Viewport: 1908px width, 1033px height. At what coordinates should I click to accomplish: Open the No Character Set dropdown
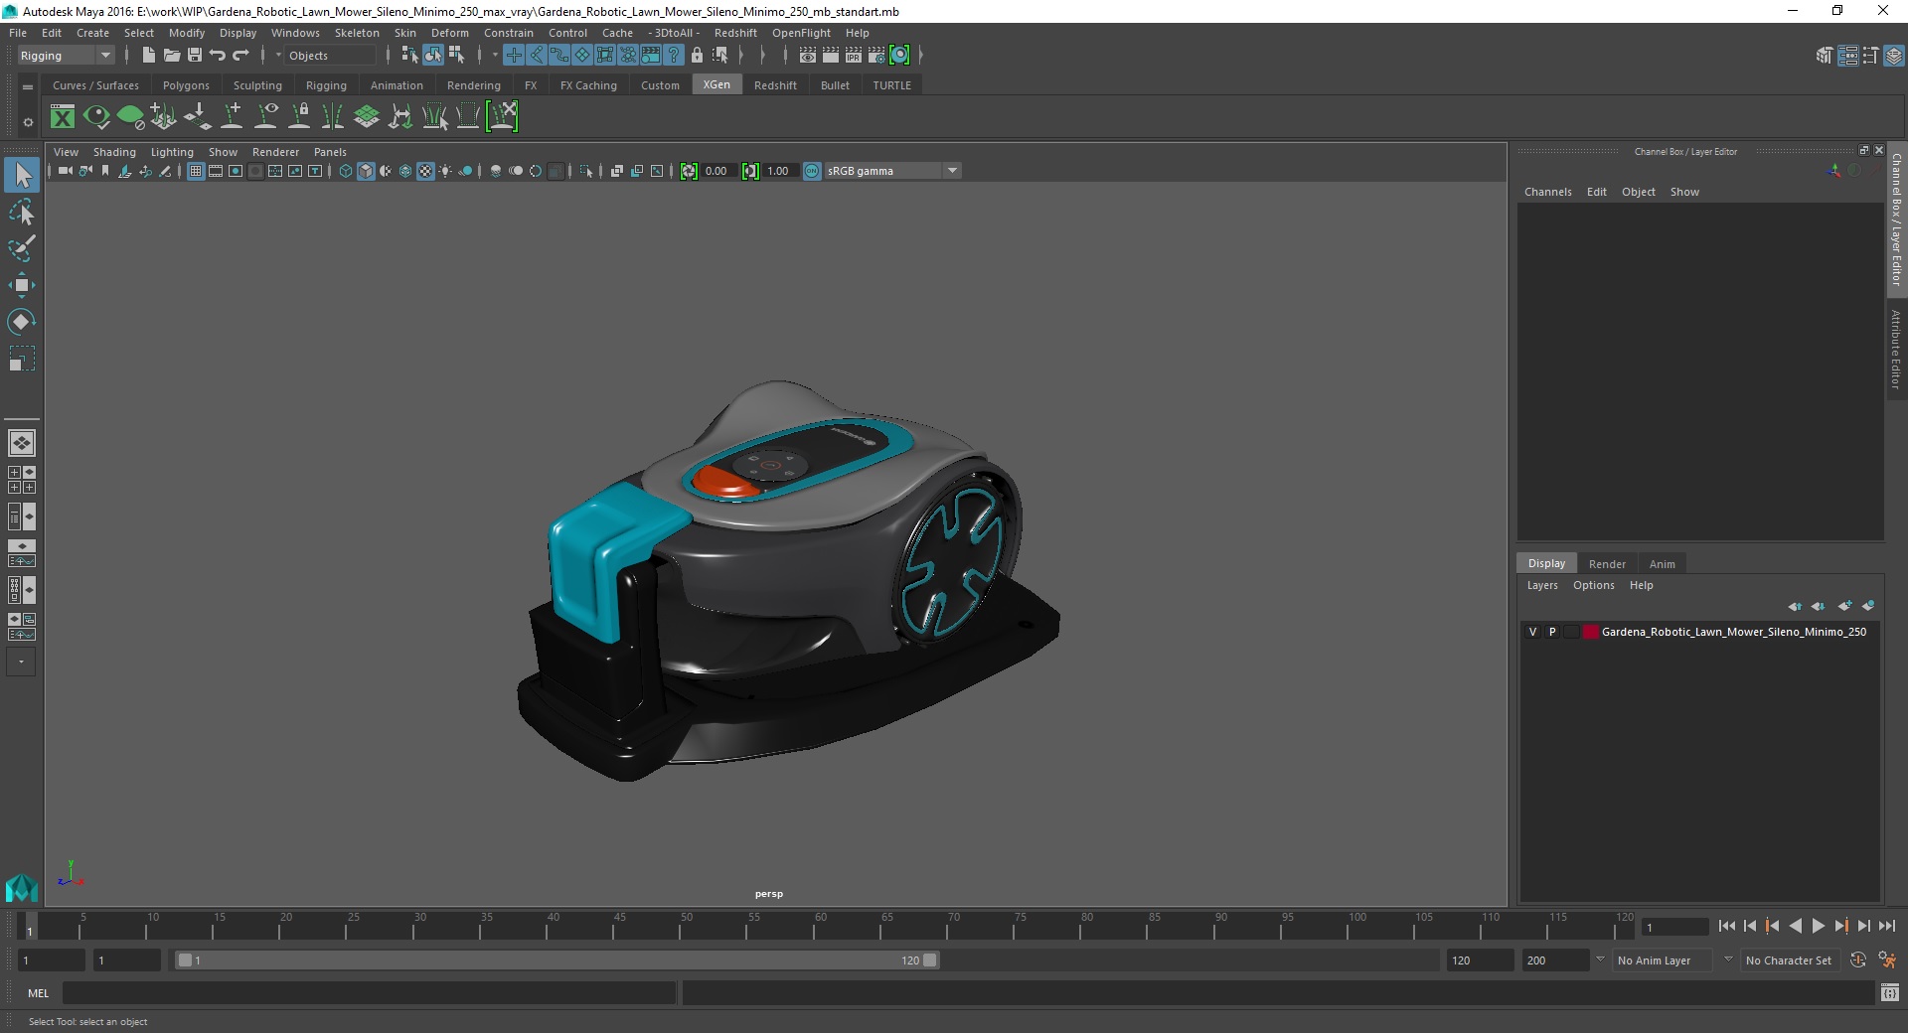point(1790,960)
